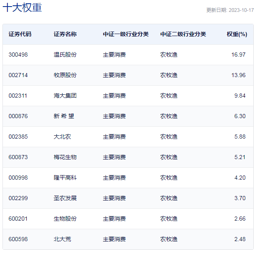Click the 证券名称 column header
The image size is (257, 253).
click(x=65, y=34)
